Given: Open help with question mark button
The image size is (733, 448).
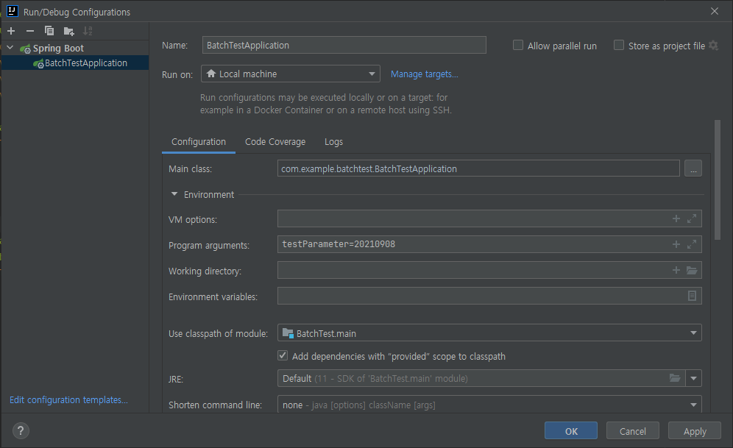Looking at the screenshot, I should pos(21,431).
